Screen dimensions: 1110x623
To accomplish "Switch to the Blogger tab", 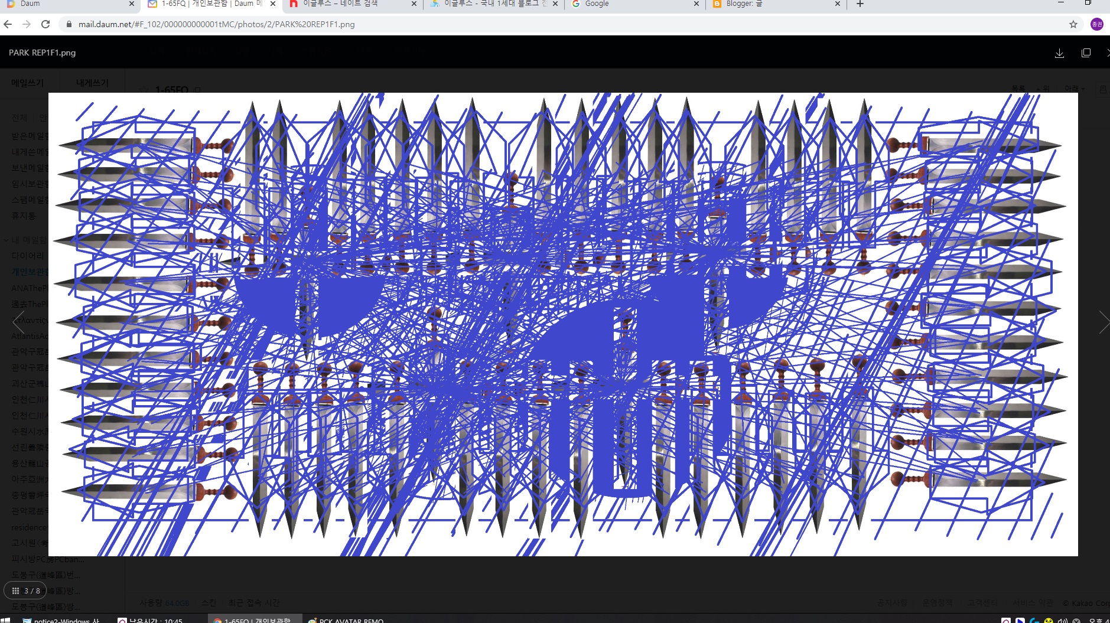I will click(x=776, y=4).
